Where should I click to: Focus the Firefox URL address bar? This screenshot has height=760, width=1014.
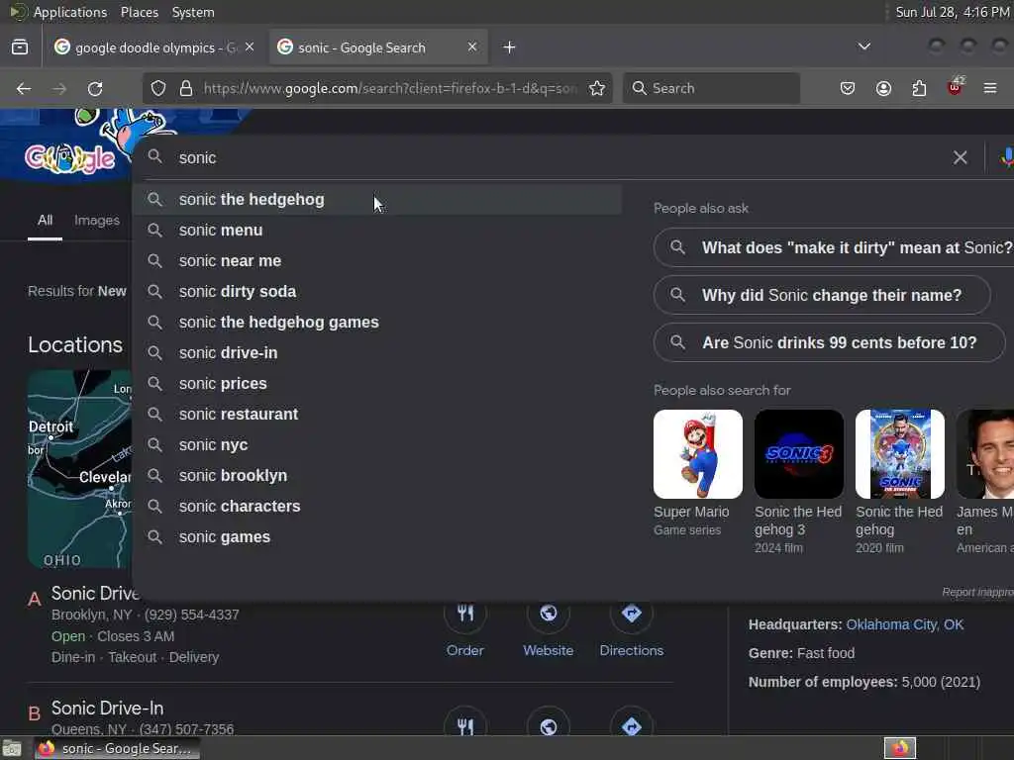[x=390, y=88]
